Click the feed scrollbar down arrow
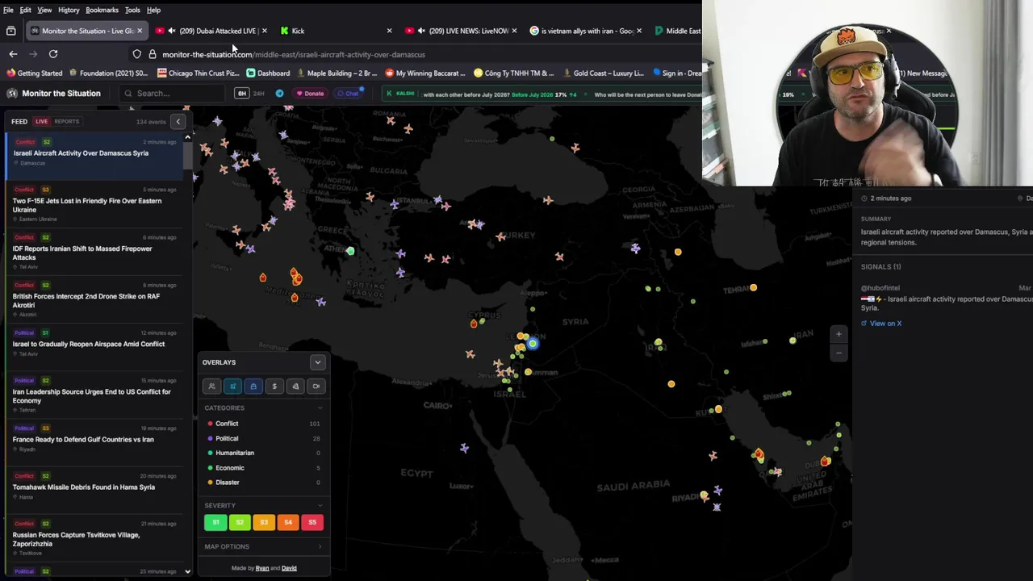This screenshot has width=1033, height=581. pyautogui.click(x=187, y=571)
